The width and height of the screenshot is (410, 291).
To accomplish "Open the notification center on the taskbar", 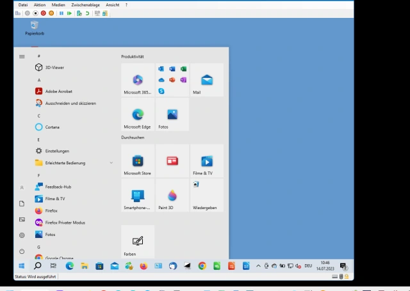I will [343, 265].
